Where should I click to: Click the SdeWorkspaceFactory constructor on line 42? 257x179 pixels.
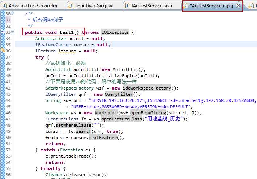[x=147, y=88]
